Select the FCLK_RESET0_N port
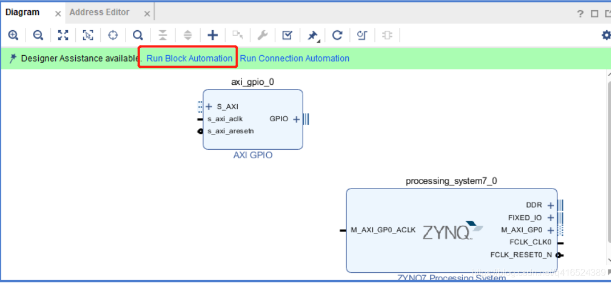This screenshot has width=611, height=283. pyautogui.click(x=522, y=255)
